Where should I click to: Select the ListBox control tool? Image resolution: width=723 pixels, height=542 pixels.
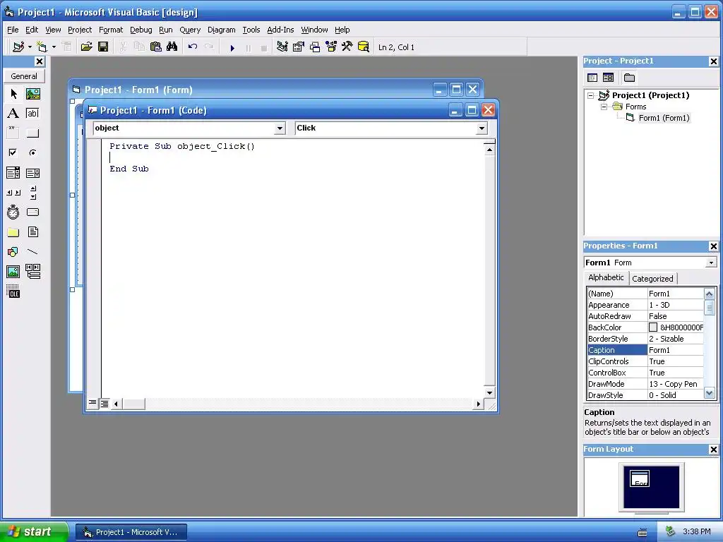point(32,173)
